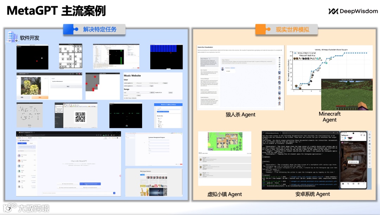Viewport: 380px width, 215px height.
Task: Open the Instagram direct messages icon at top right
Action: [x=364, y=135]
